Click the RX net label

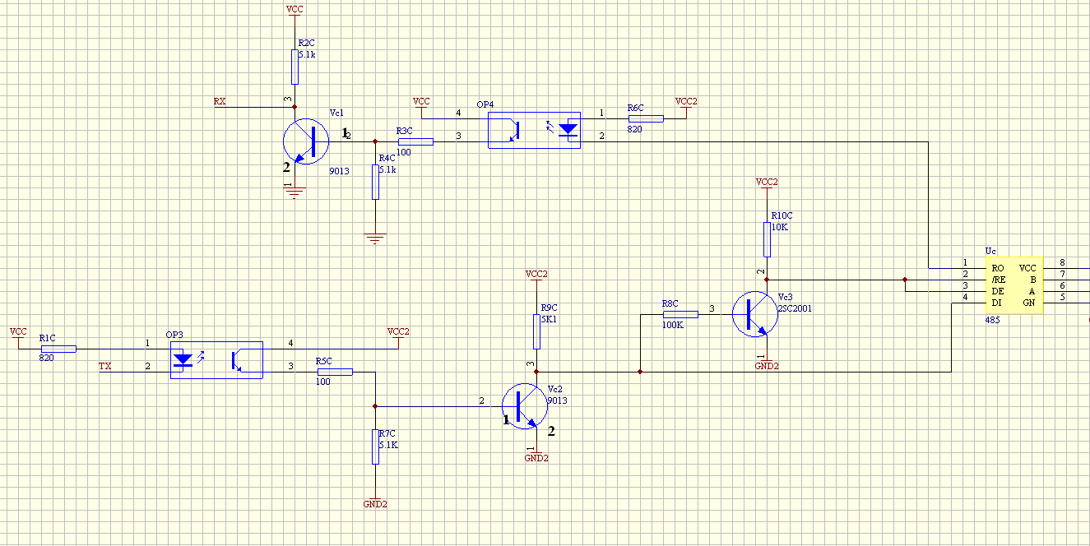tap(220, 102)
